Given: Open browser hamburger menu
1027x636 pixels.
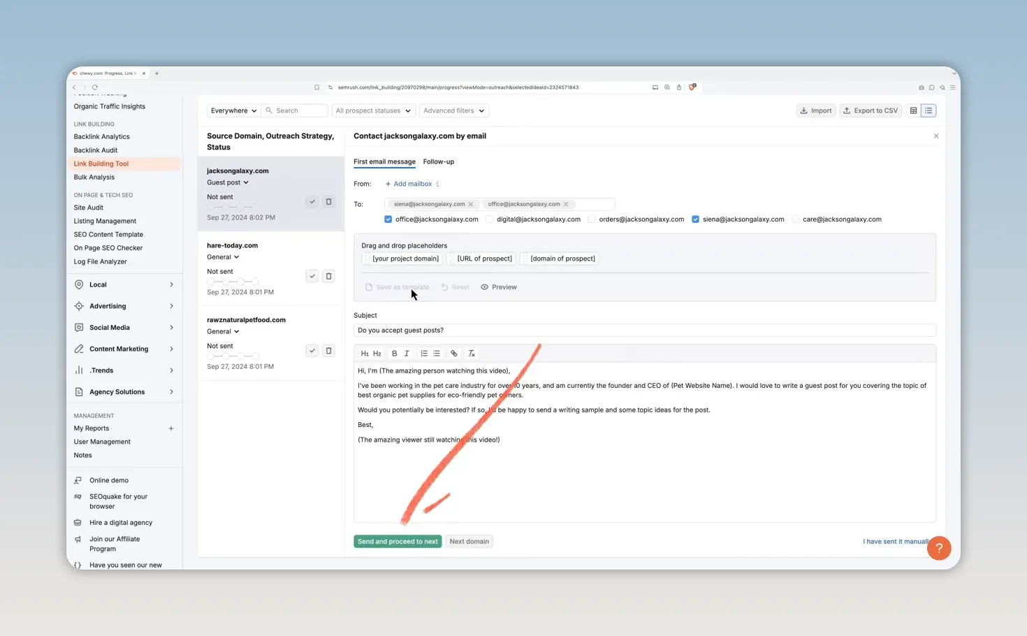Looking at the screenshot, I should click(953, 87).
